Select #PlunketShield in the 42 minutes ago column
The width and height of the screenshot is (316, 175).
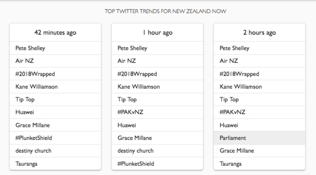click(34, 138)
